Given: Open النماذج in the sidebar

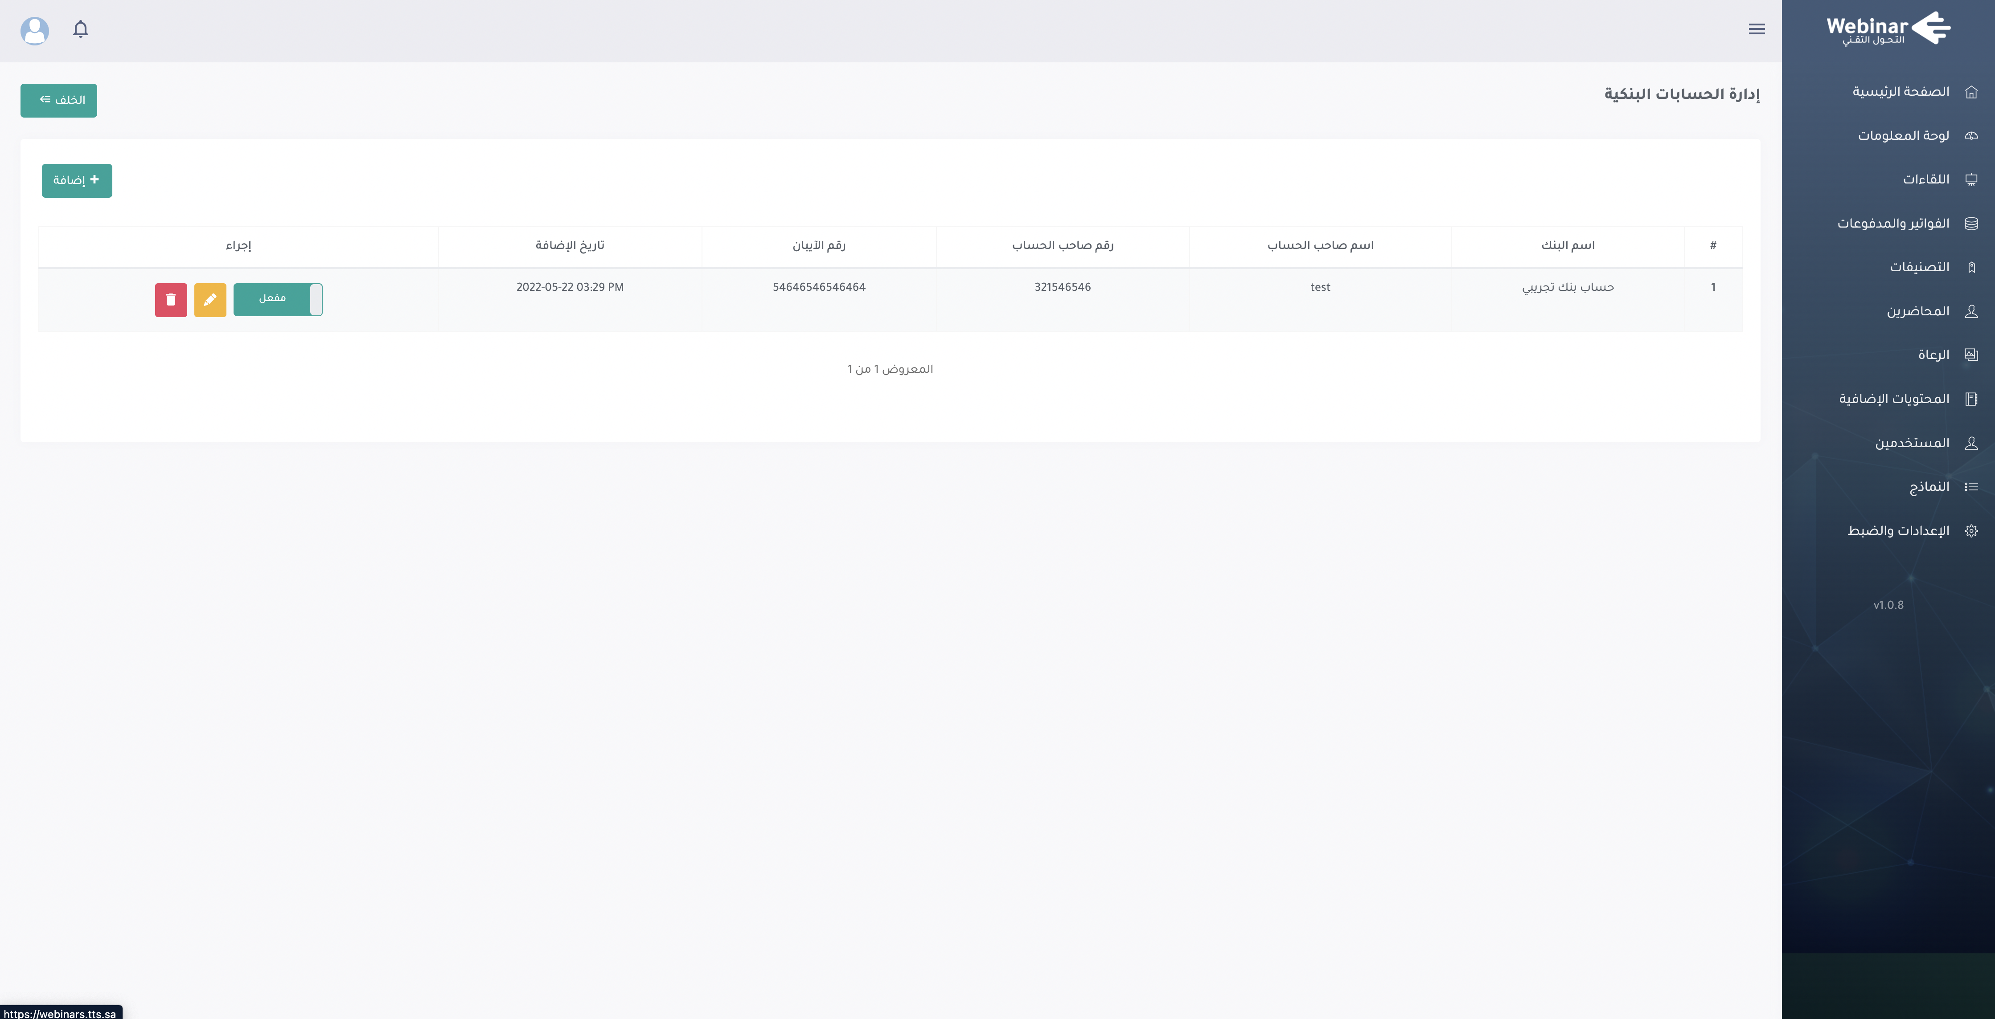Looking at the screenshot, I should [x=1929, y=487].
